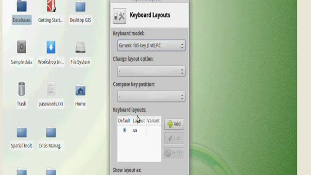This screenshot has height=175, width=311.
Task: Open the File System drive icon
Action: 80,48
